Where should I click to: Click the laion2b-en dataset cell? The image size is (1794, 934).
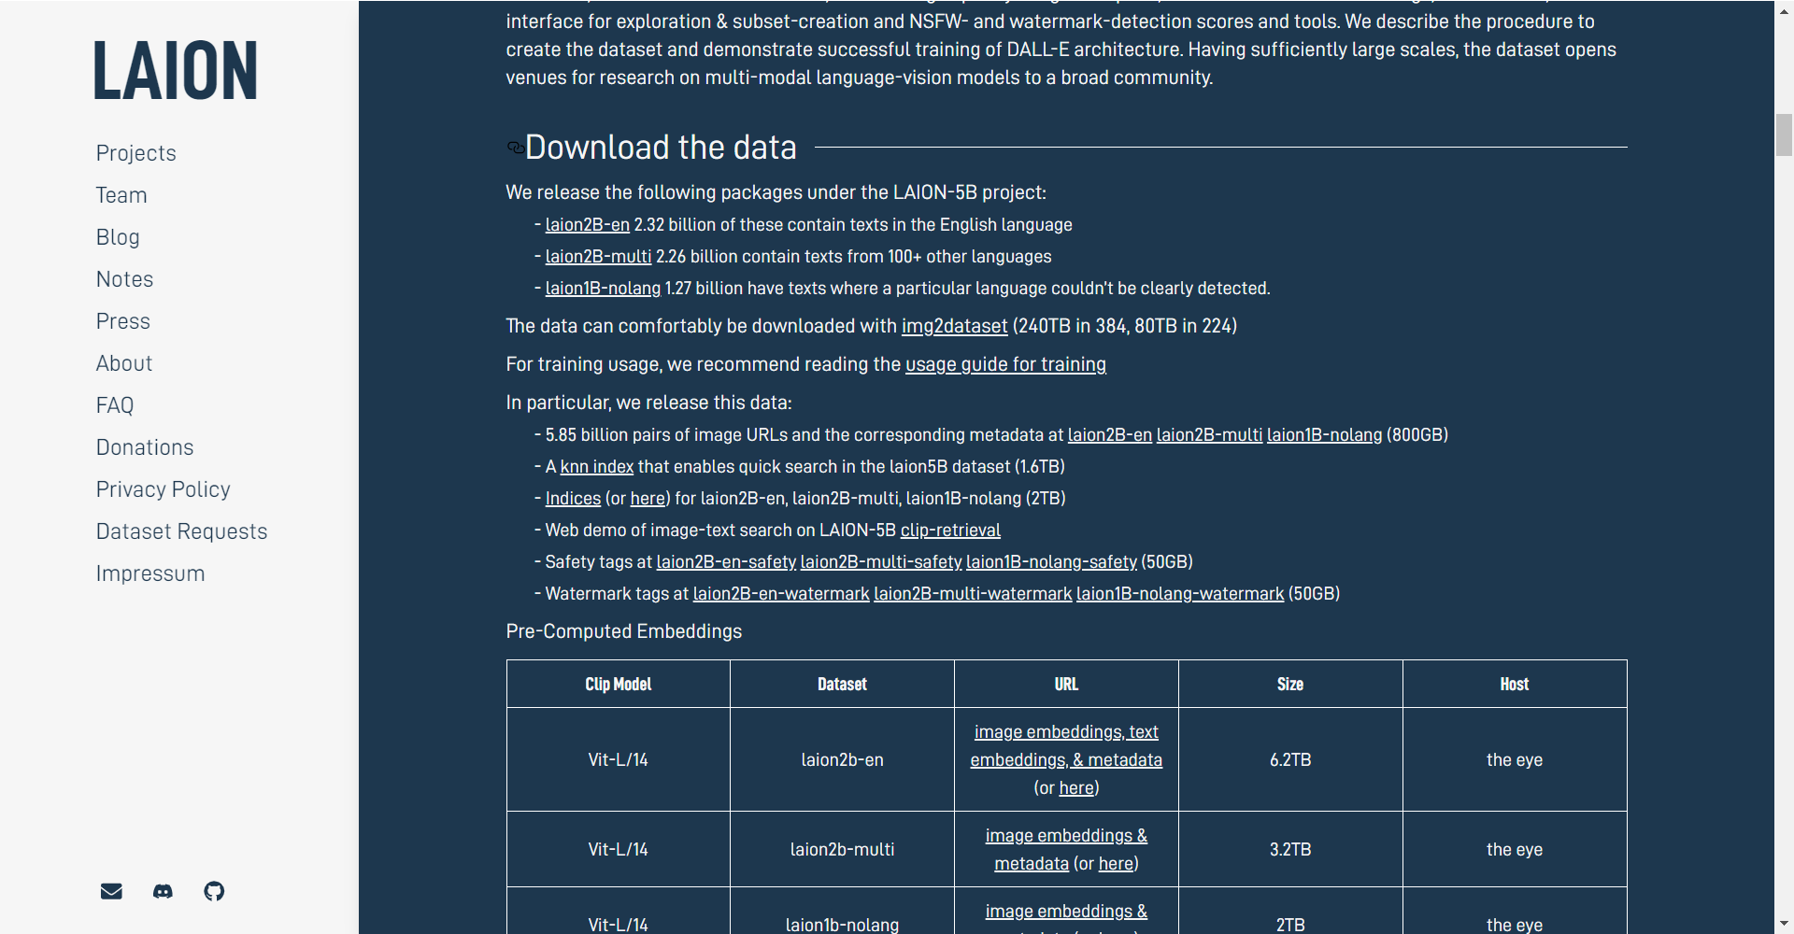point(842,760)
